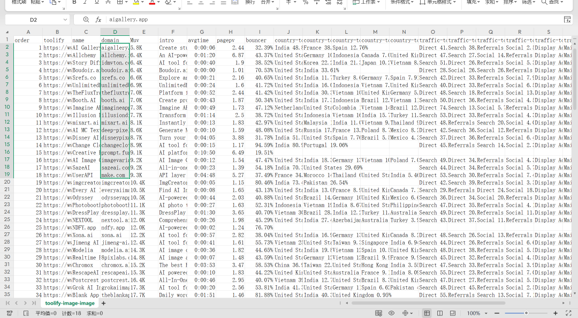
Task: Toggle italic formatting
Action: [85, 2]
